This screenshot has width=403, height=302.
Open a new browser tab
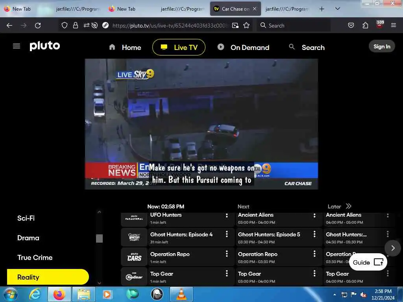click(322, 9)
